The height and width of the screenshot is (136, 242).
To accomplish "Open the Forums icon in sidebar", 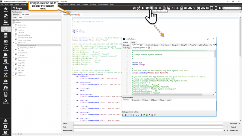I will click(6, 88).
